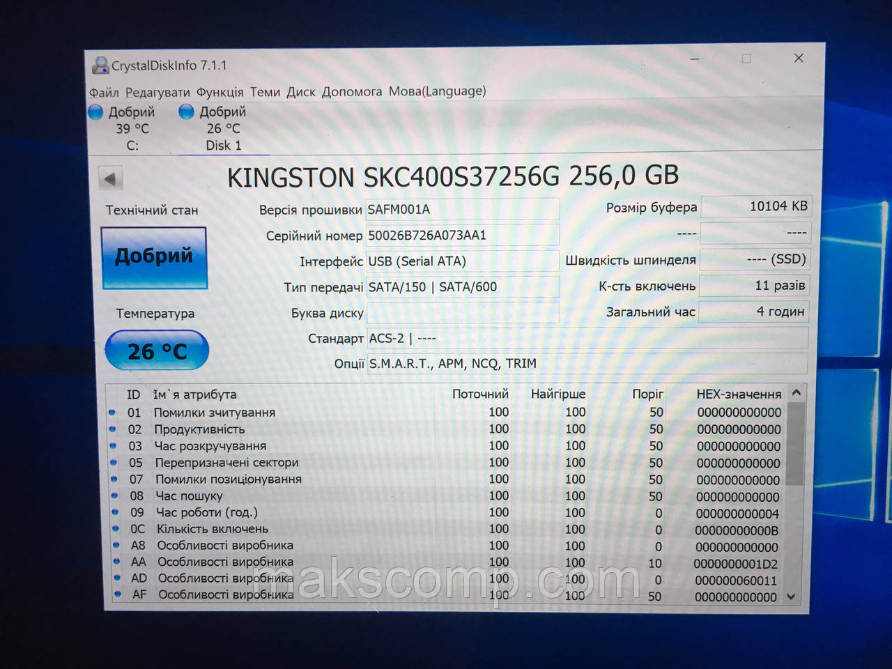Select drive C: status indicator at 39 °C

tap(124, 128)
